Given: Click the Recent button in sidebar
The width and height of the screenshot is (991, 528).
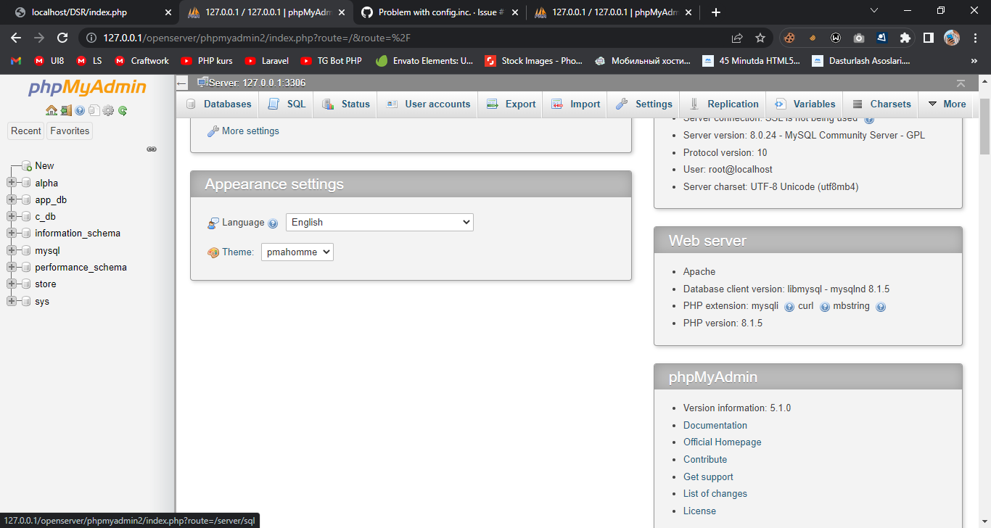Looking at the screenshot, I should pyautogui.click(x=26, y=131).
